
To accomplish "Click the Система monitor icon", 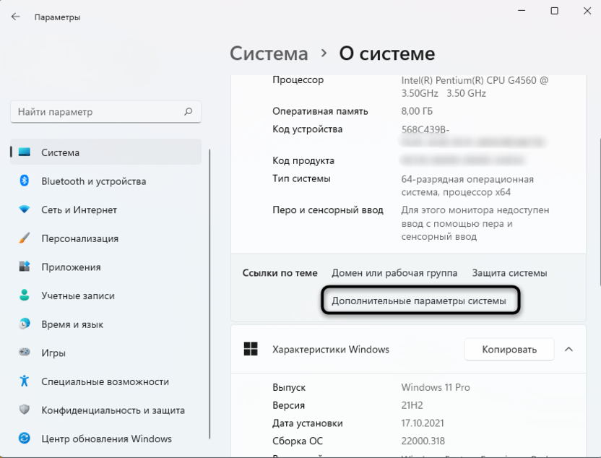I will 25,152.
